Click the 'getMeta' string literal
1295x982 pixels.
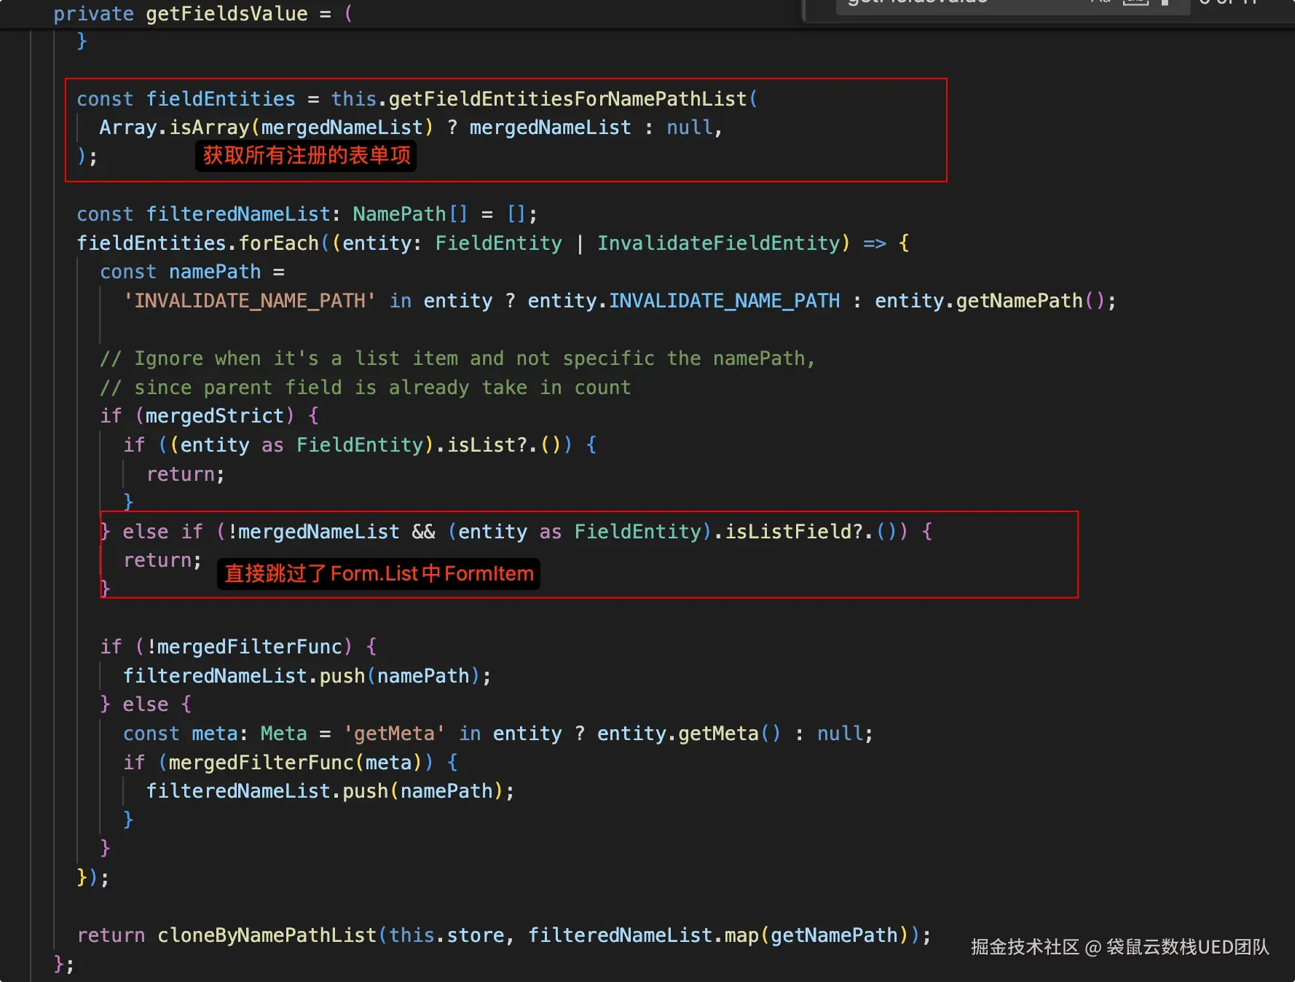[394, 734]
